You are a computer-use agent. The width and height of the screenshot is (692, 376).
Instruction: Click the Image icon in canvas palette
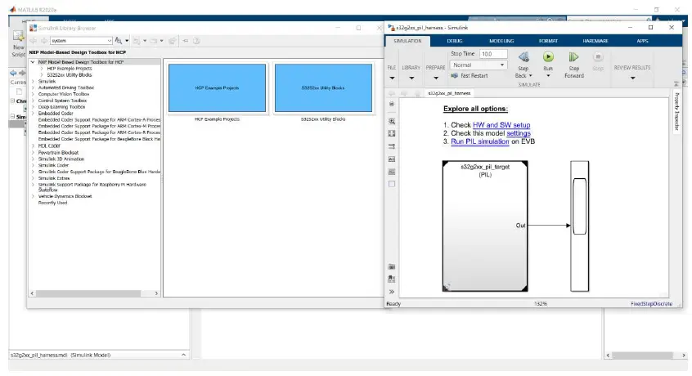(x=392, y=172)
